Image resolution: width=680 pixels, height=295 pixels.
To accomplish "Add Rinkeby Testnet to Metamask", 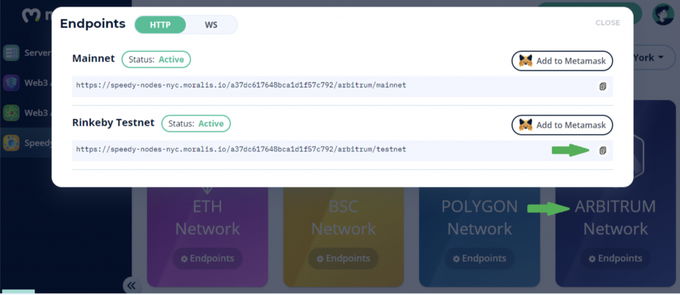I will (x=562, y=125).
